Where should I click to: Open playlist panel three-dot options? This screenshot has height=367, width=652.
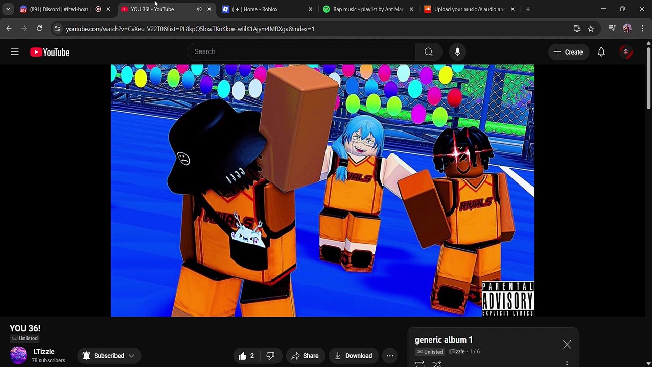567,364
